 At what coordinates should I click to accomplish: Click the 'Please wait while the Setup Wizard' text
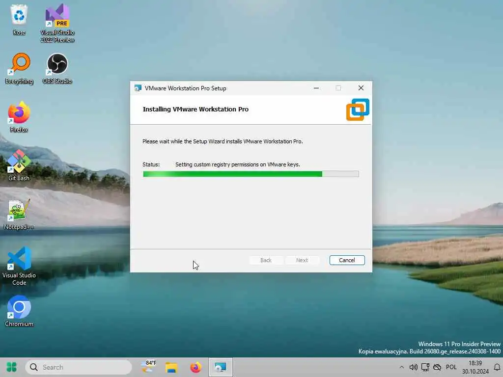tap(223, 141)
